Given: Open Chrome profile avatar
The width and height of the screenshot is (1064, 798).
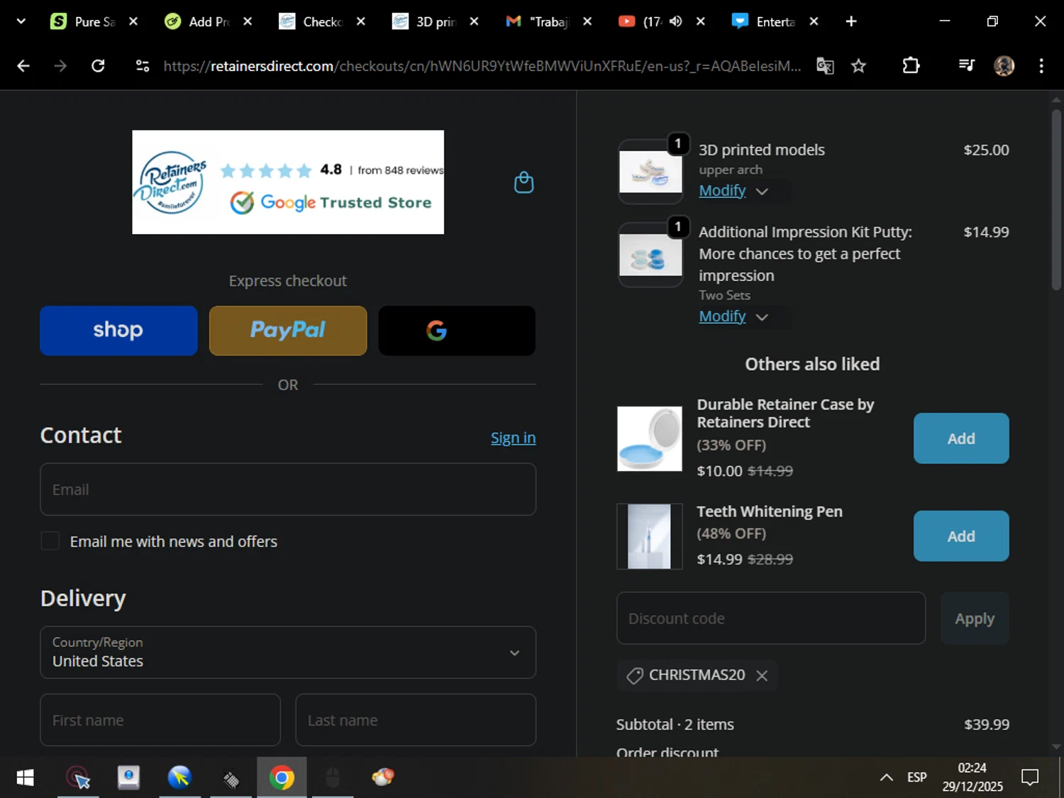Looking at the screenshot, I should 1004,66.
